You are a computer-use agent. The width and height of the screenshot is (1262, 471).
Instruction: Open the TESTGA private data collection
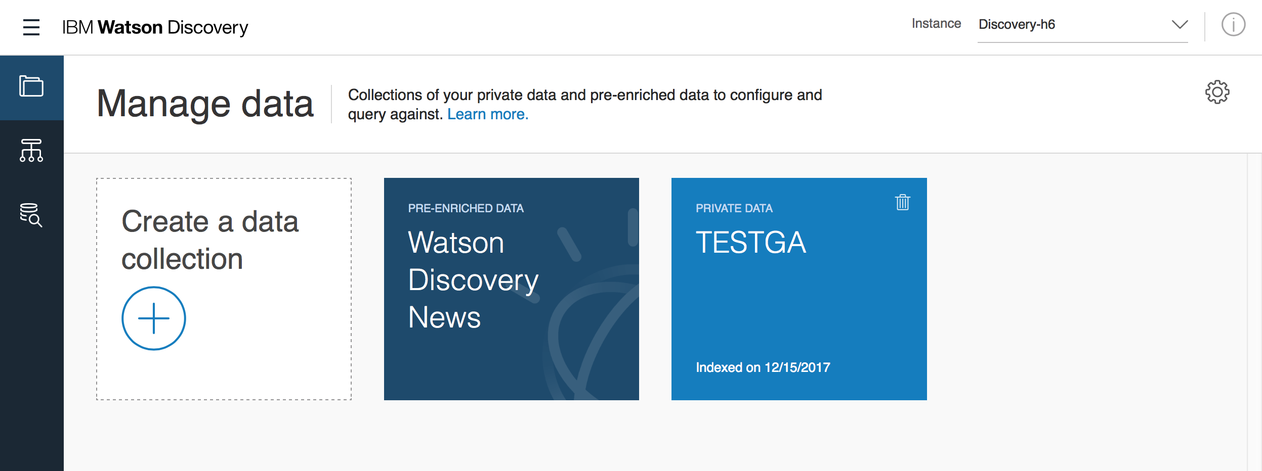[798, 288]
